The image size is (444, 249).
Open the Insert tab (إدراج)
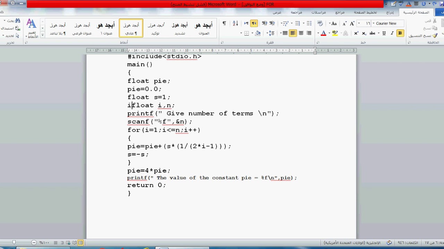click(x=390, y=12)
